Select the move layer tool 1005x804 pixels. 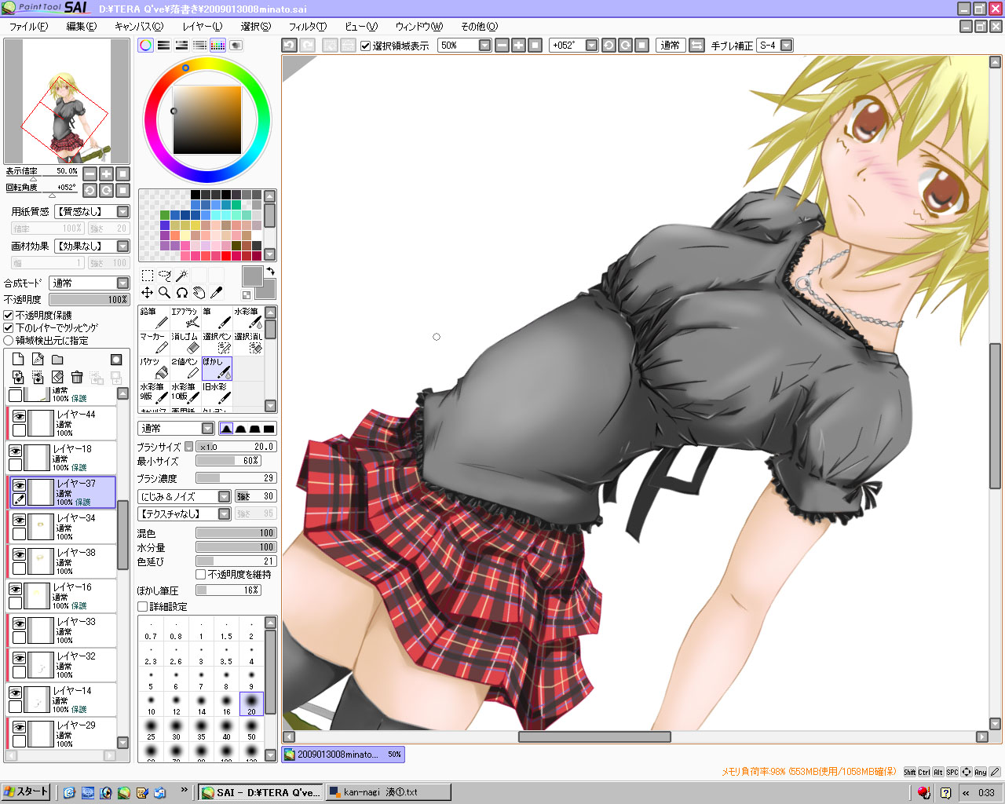pos(148,293)
